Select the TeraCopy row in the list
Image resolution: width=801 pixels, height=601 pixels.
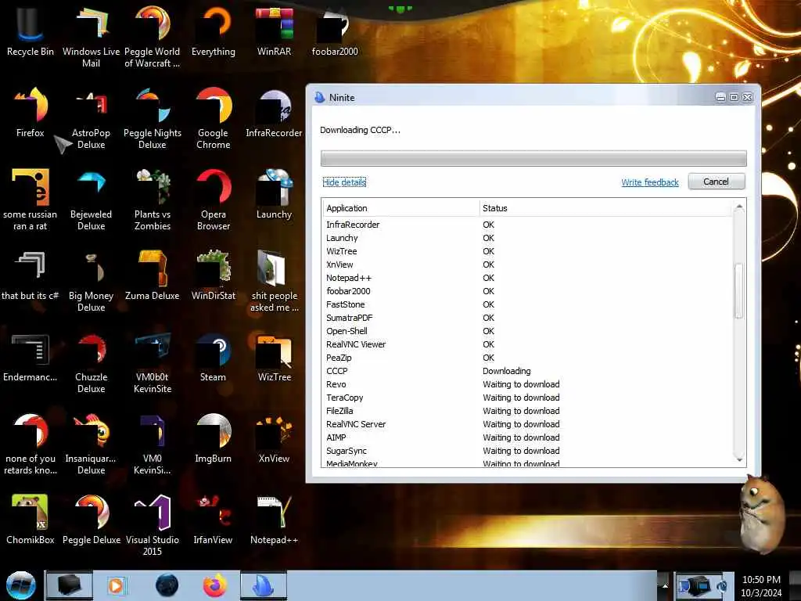point(528,398)
